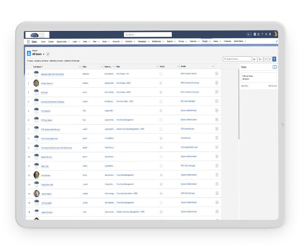
Task: Open the All Users list view dropdown
Action: [x=44, y=54]
